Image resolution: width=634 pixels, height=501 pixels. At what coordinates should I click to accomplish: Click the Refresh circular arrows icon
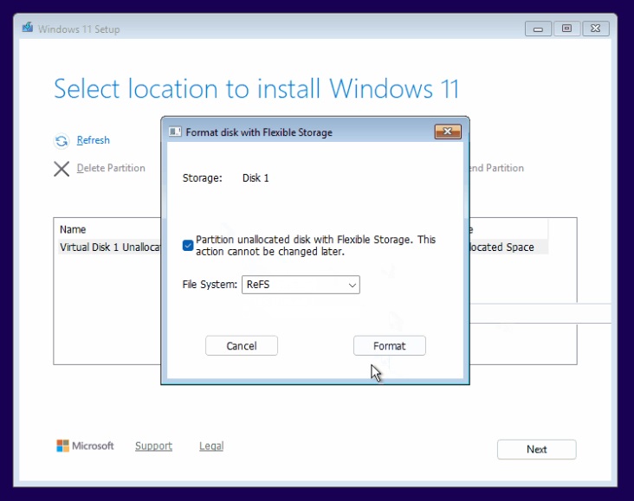pyautogui.click(x=61, y=141)
